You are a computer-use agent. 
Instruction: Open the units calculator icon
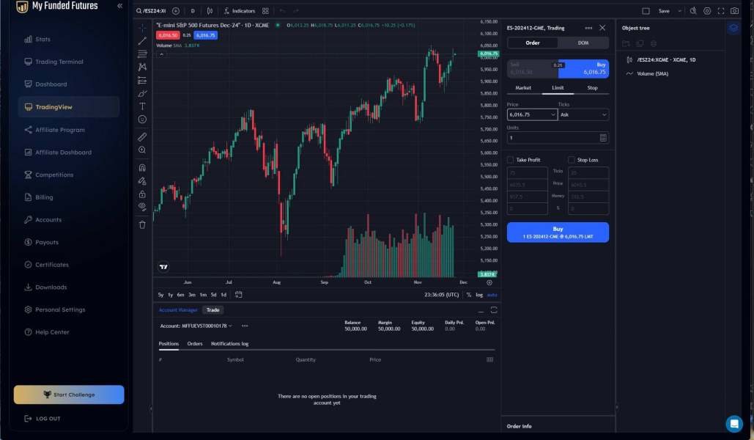pyautogui.click(x=603, y=138)
